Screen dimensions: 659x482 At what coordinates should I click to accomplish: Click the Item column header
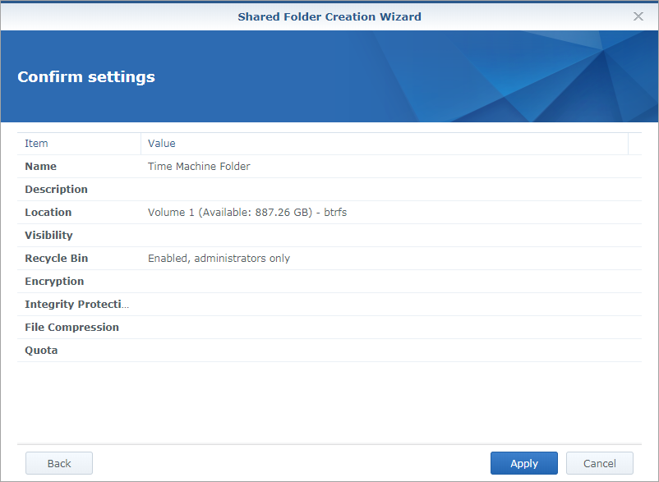click(x=79, y=144)
